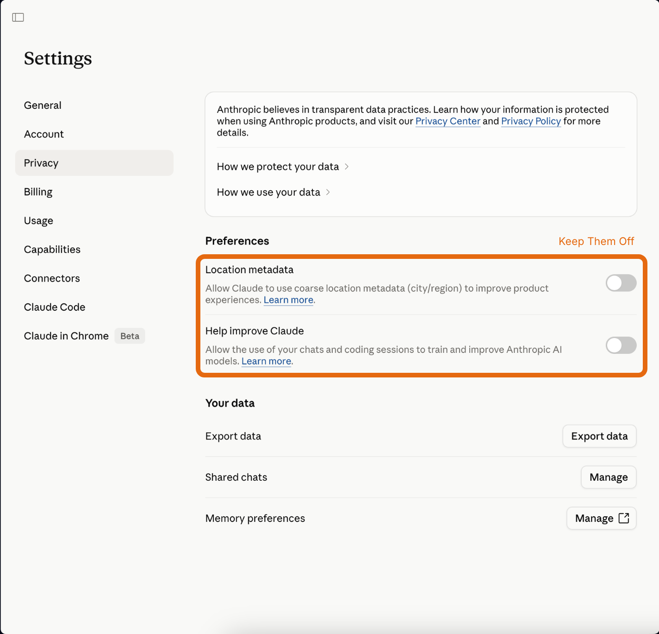Screen dimensions: 659x634
Task: Open Claude in Chrome Beta settings
Action: tap(66, 336)
